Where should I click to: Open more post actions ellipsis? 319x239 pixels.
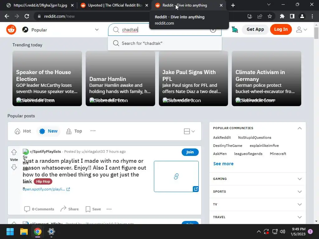pos(109,209)
